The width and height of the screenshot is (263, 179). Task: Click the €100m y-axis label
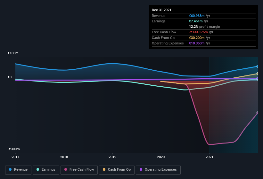coord(13,53)
